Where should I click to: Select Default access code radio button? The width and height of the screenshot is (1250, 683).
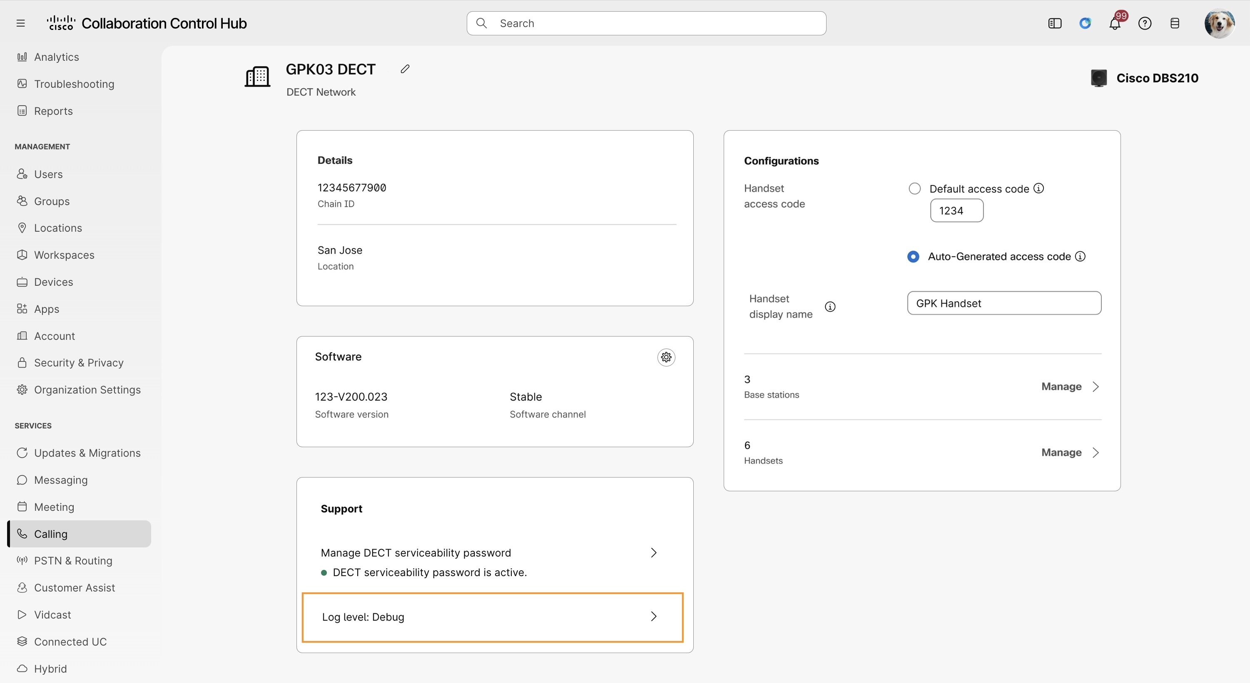tap(914, 188)
